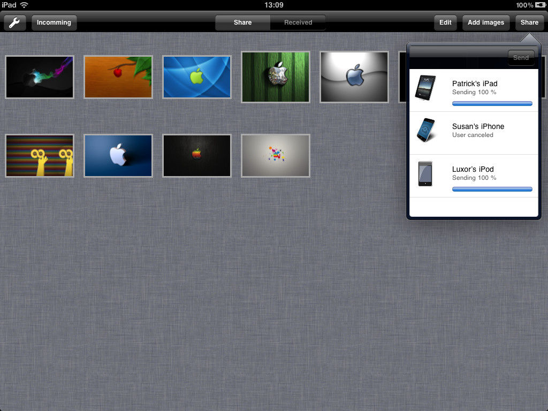Select the black retro rainbow Apple thumbnail

(197, 156)
